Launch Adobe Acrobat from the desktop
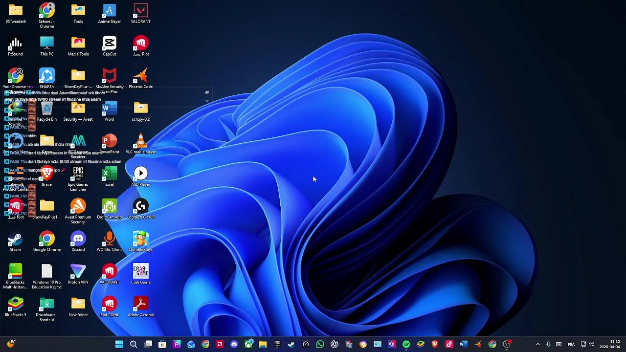Image resolution: width=626 pixels, height=352 pixels. tap(141, 308)
